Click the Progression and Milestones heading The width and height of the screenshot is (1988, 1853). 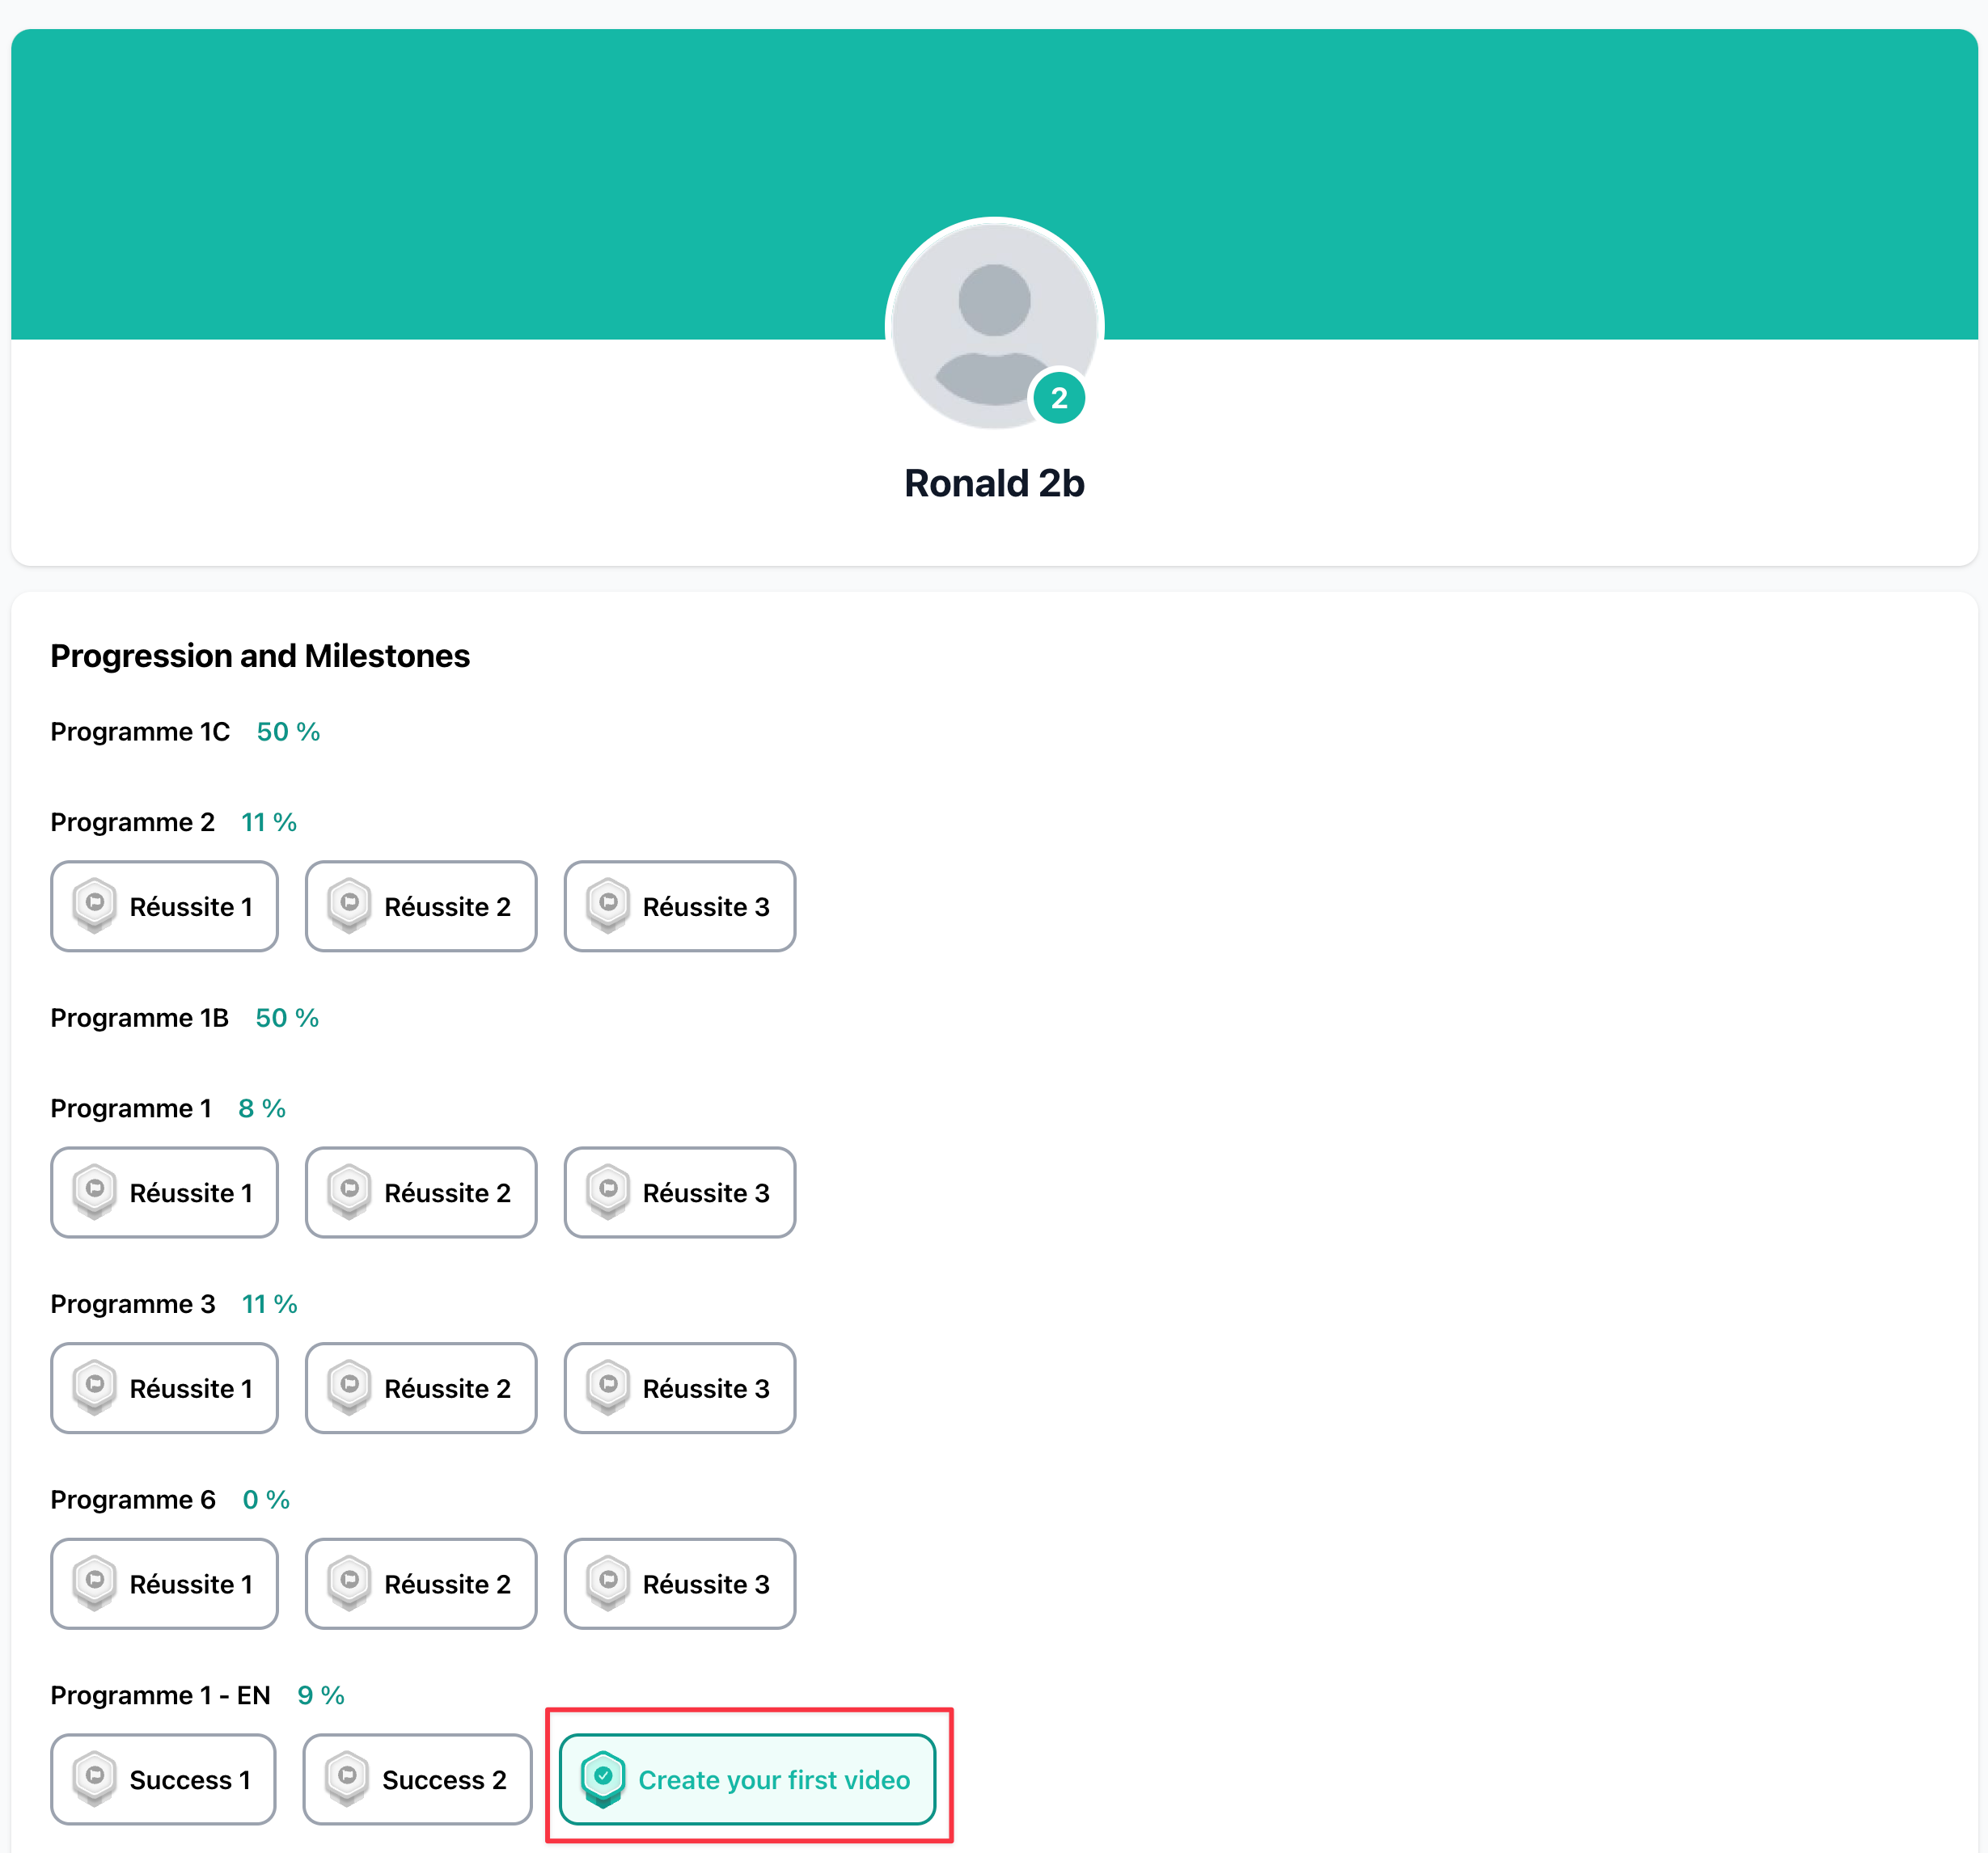point(260,656)
